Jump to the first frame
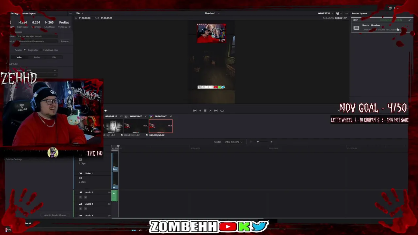Viewport: 418px width, 235px height. pyautogui.click(x=195, y=111)
